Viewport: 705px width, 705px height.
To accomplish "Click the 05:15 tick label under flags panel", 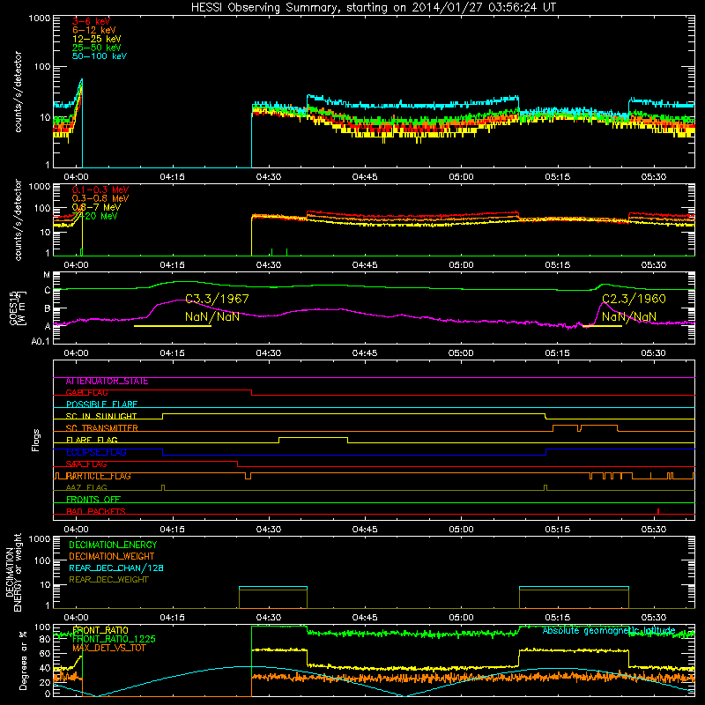I will 557,530.
